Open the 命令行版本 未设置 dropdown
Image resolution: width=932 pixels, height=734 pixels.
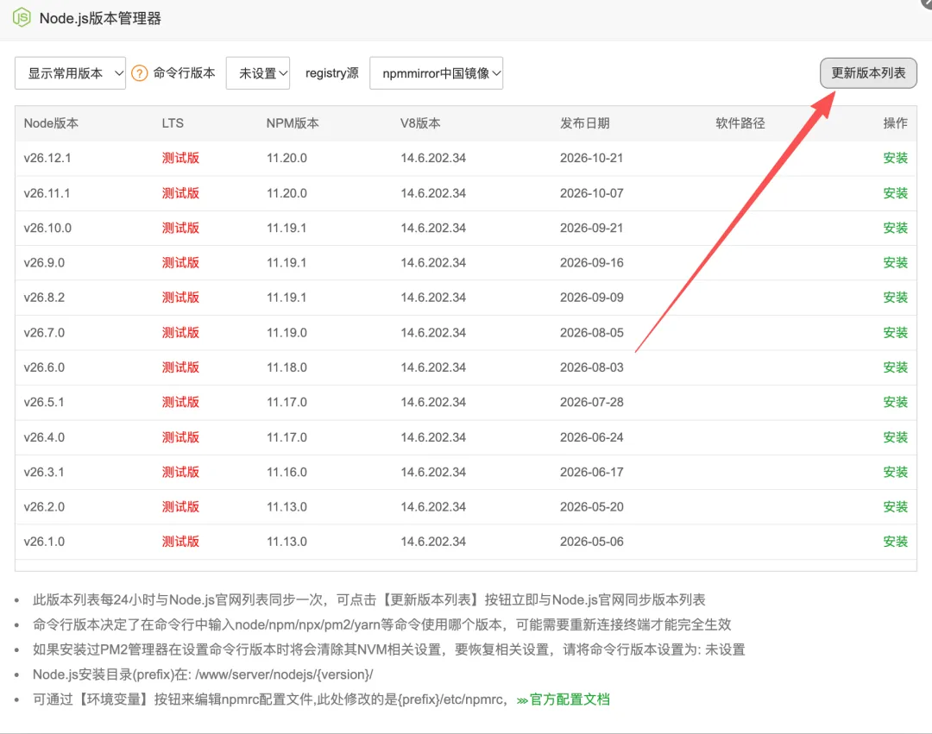pos(258,73)
